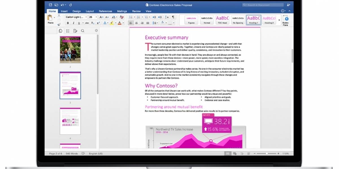
Task: Toggle Bold formatting
Action: pyautogui.click(x=68, y=23)
